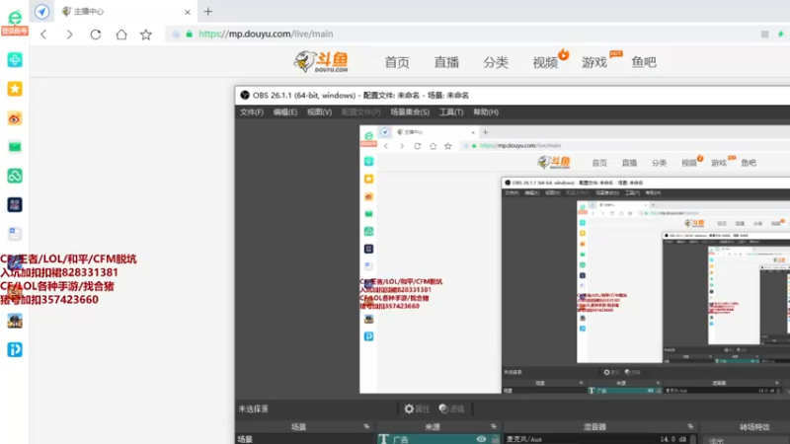Reload the page with refresh icon

[x=95, y=35]
